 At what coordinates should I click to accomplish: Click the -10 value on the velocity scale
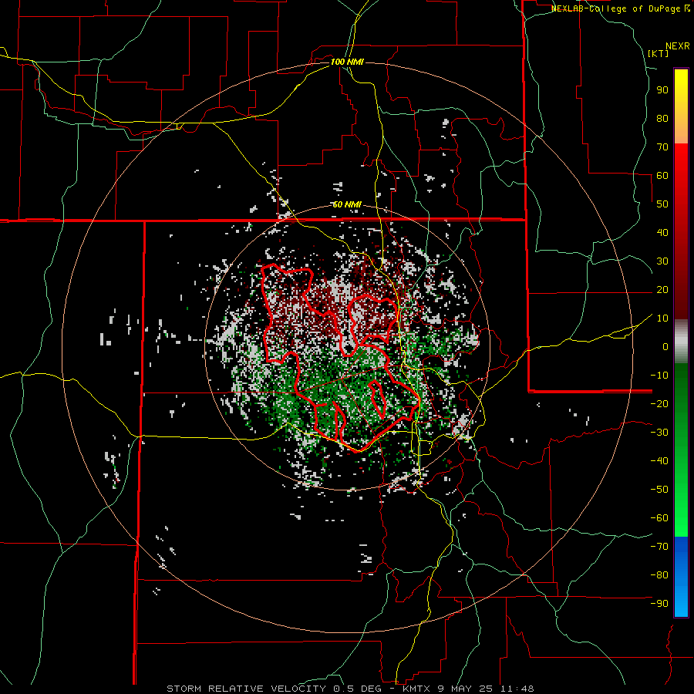click(x=659, y=376)
